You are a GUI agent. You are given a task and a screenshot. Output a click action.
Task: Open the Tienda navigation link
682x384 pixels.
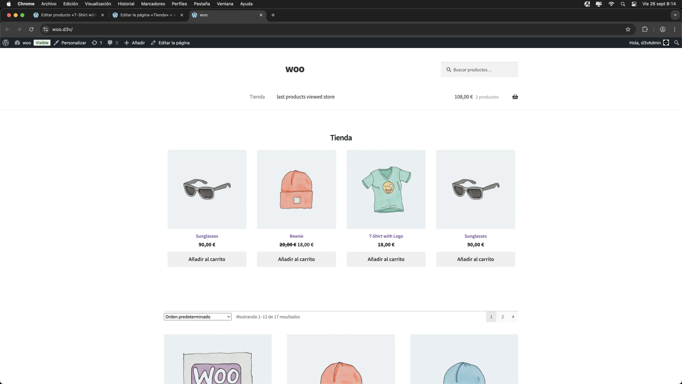coord(257,97)
